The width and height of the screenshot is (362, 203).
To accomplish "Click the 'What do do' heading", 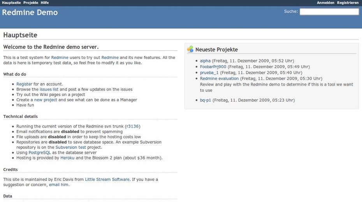I will (x=14, y=75).
